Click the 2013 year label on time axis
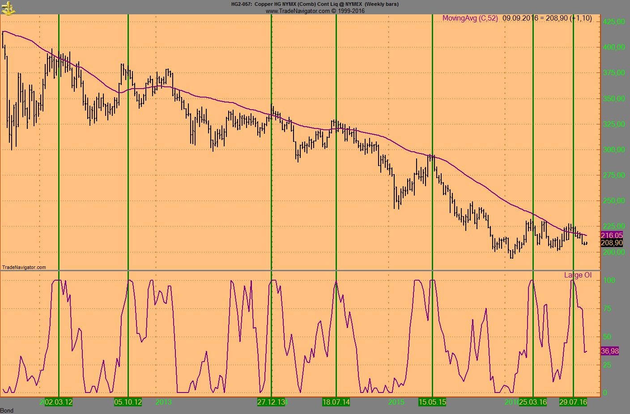630x414 pixels. tap(163, 402)
